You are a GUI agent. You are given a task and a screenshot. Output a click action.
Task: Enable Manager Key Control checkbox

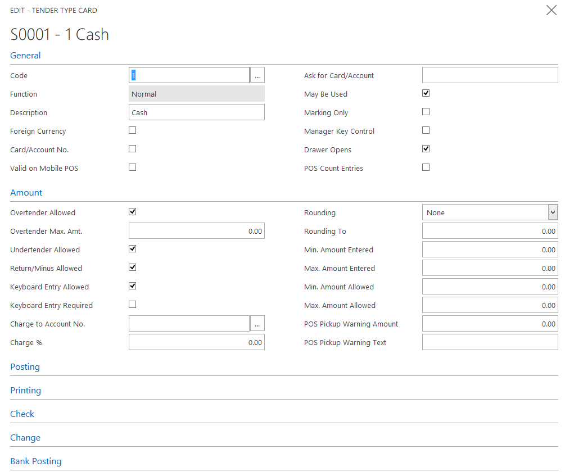coord(426,130)
